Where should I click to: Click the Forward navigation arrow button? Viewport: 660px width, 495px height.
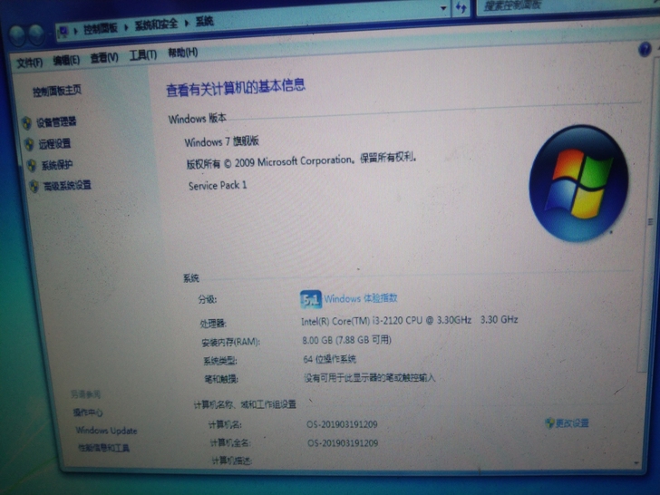point(37,34)
